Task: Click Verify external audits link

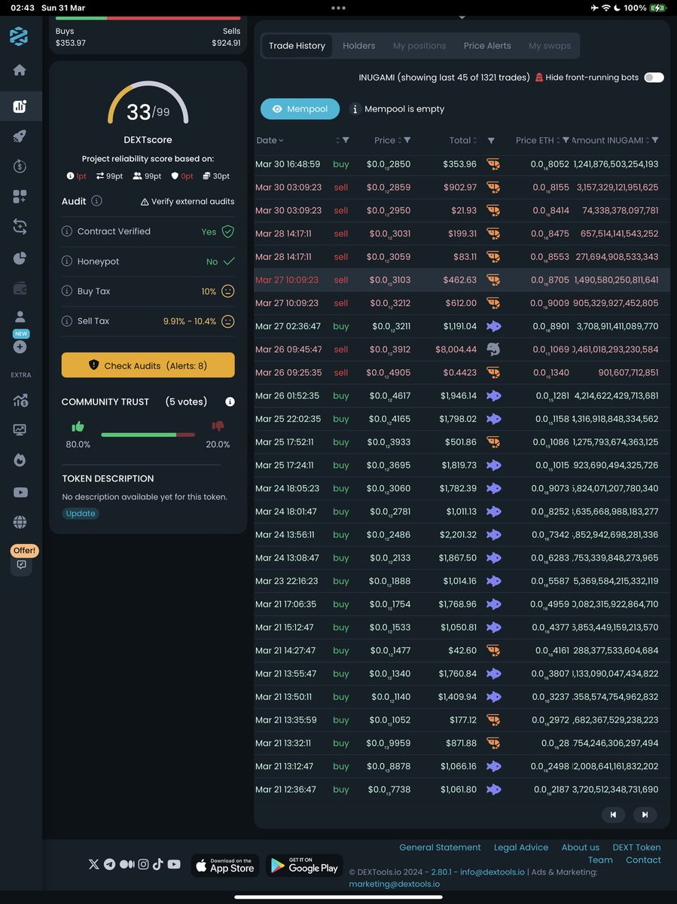Action: click(x=188, y=201)
